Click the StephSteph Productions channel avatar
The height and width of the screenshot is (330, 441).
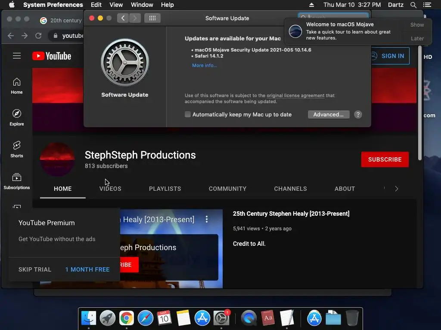[57, 159]
